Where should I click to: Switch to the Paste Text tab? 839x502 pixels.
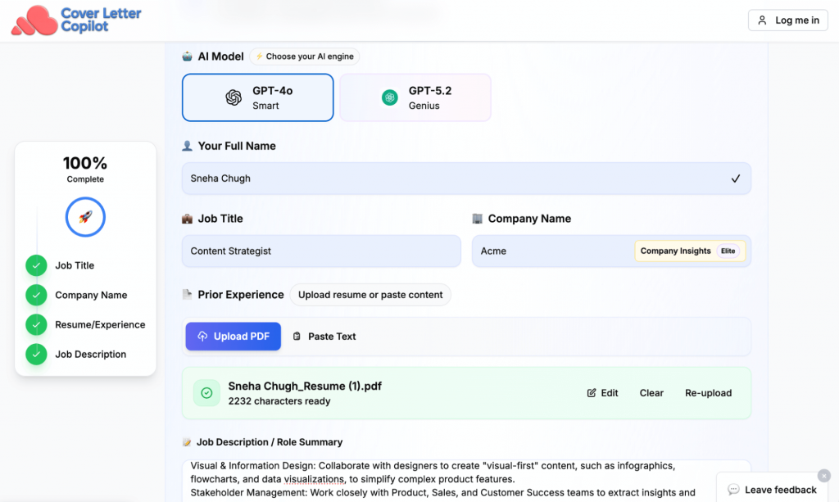pyautogui.click(x=324, y=337)
